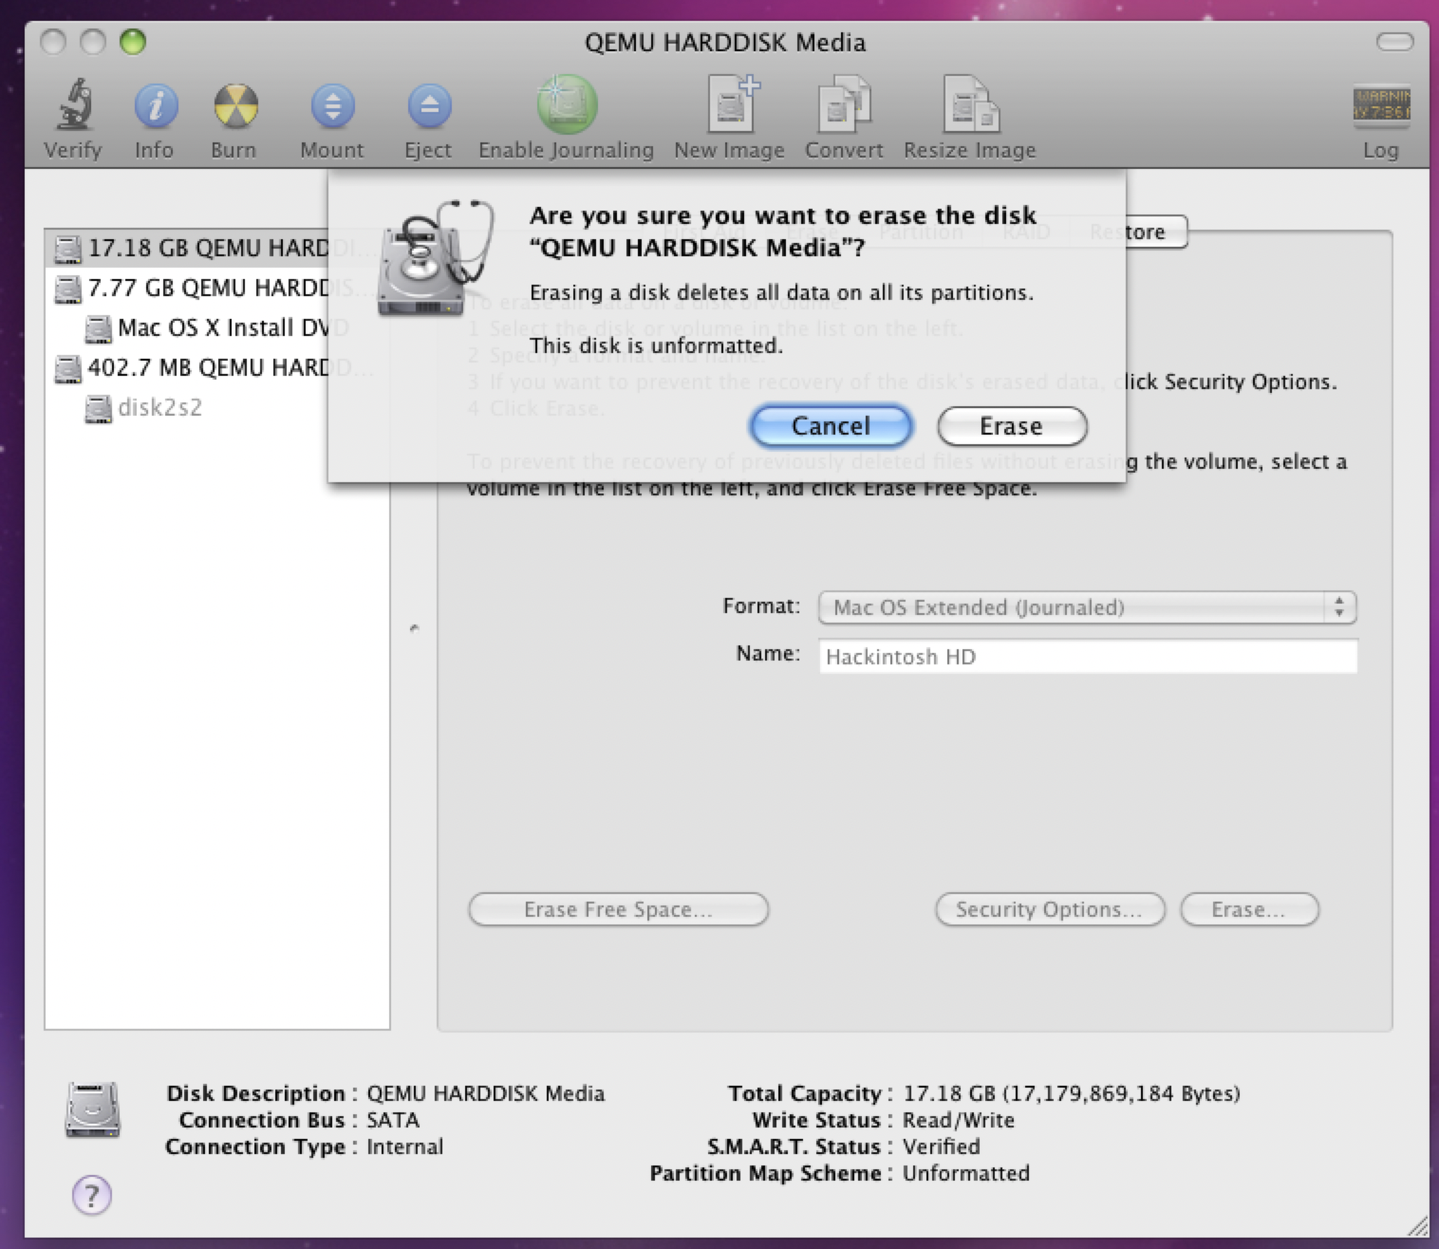The width and height of the screenshot is (1439, 1249).
Task: Click the window title QEMU HARDDISK Media
Action: tap(725, 43)
